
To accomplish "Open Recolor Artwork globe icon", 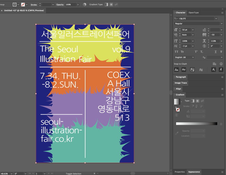I will [x=85, y=5].
